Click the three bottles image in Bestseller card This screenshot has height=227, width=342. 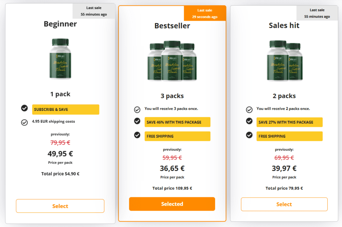172,61
